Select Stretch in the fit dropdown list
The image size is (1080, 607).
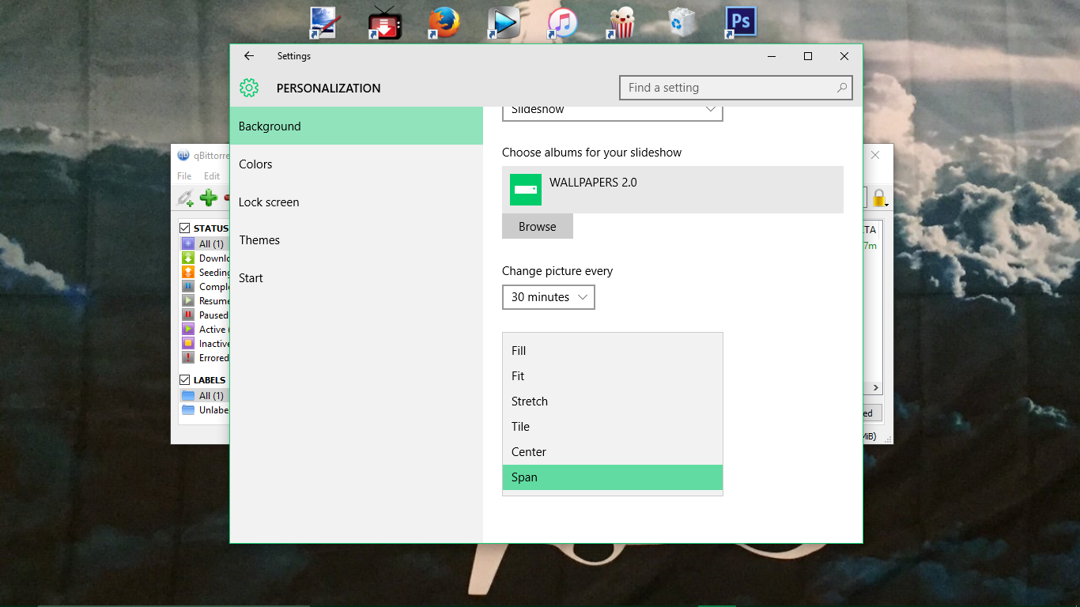(530, 402)
